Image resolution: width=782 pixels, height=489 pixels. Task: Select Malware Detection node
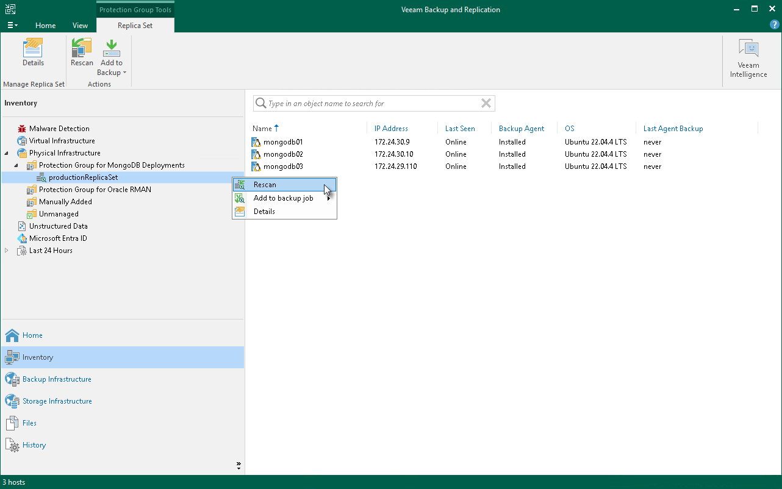[x=59, y=129]
